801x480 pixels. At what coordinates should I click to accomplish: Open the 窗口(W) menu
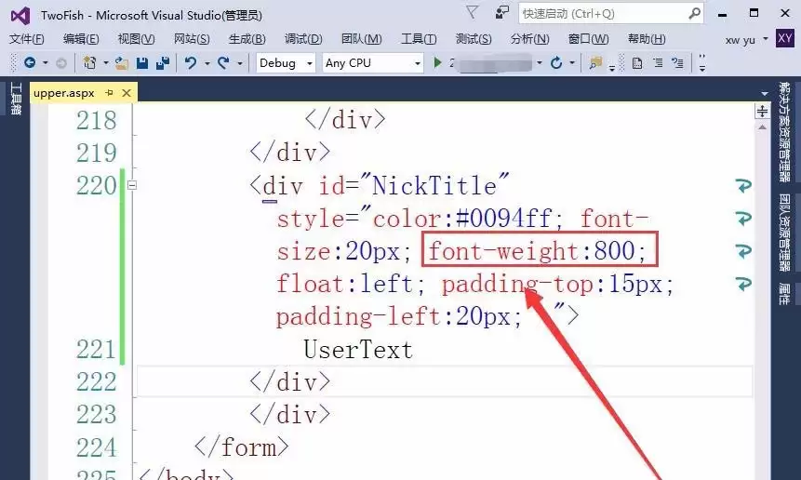pos(589,39)
